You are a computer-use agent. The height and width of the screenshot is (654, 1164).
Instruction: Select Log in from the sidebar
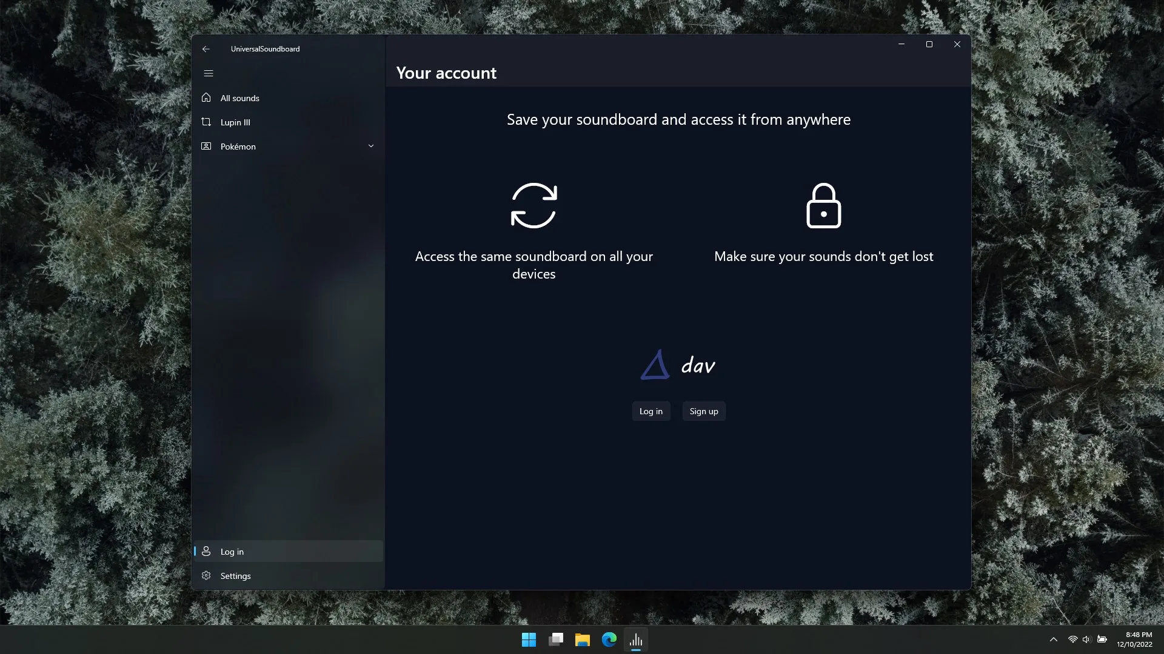click(289, 552)
